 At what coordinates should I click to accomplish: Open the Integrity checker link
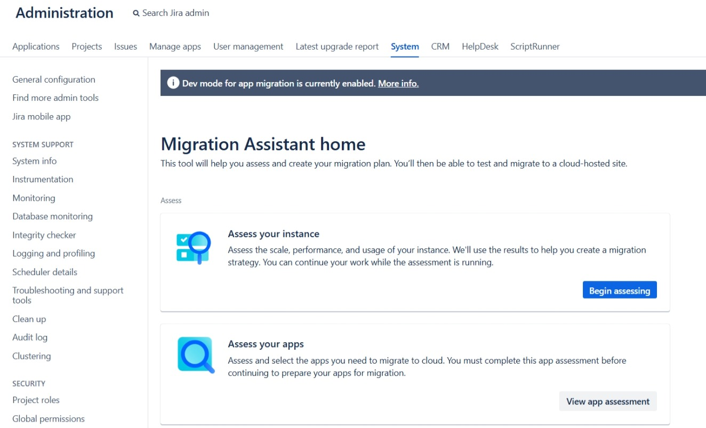(x=44, y=235)
